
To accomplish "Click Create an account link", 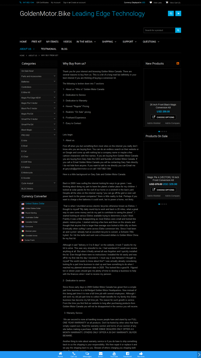I will (78, 3).
